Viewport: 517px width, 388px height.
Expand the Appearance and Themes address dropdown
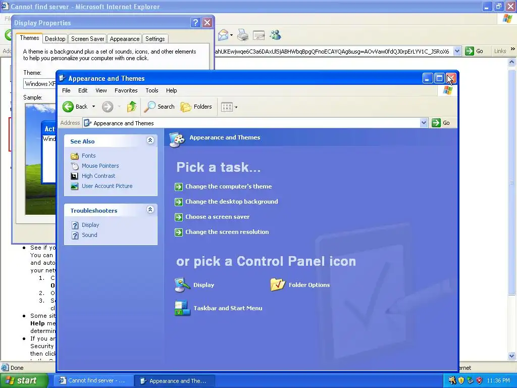pyautogui.click(x=424, y=123)
